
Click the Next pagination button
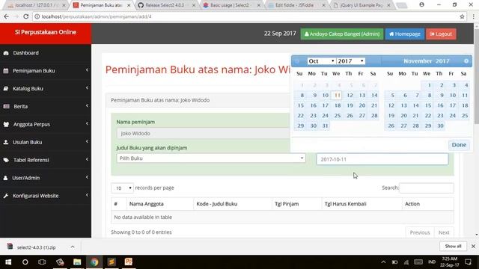pyautogui.click(x=444, y=232)
